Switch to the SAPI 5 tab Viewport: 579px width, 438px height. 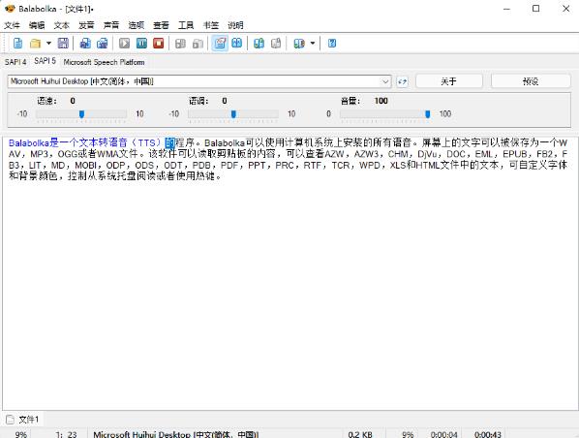pos(46,61)
